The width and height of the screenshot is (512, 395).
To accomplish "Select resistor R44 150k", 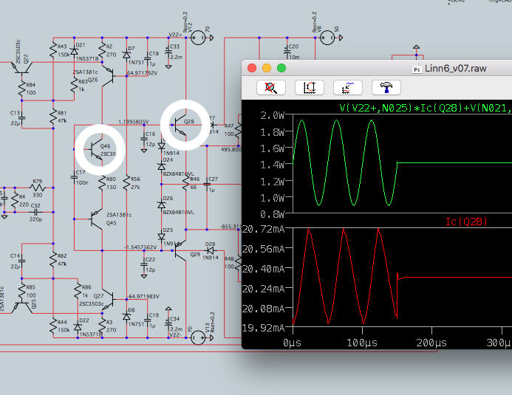I will pos(53,326).
